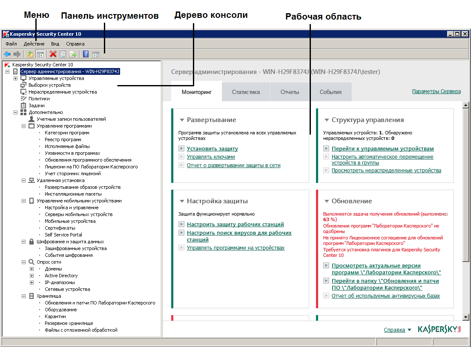Collapse the Управление мобильными устройствами node
Screen dimensions: 471x347
point(24,201)
